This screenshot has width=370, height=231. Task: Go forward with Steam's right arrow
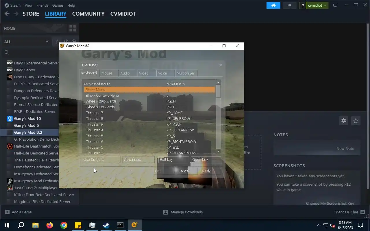point(16,14)
